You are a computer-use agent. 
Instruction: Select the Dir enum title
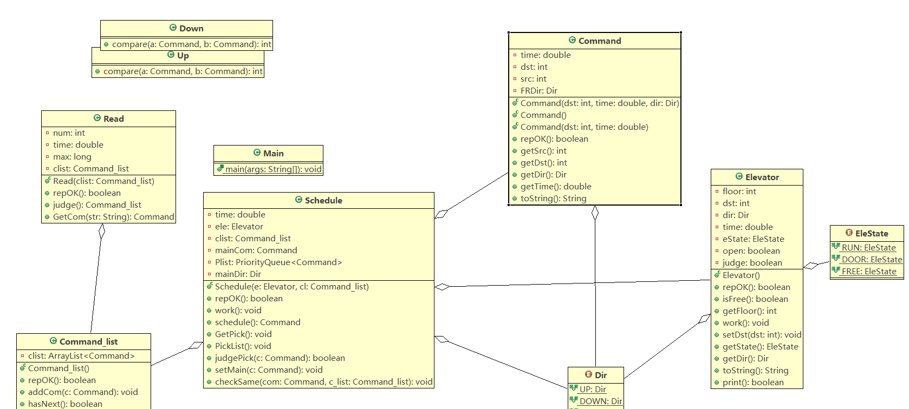pos(601,375)
